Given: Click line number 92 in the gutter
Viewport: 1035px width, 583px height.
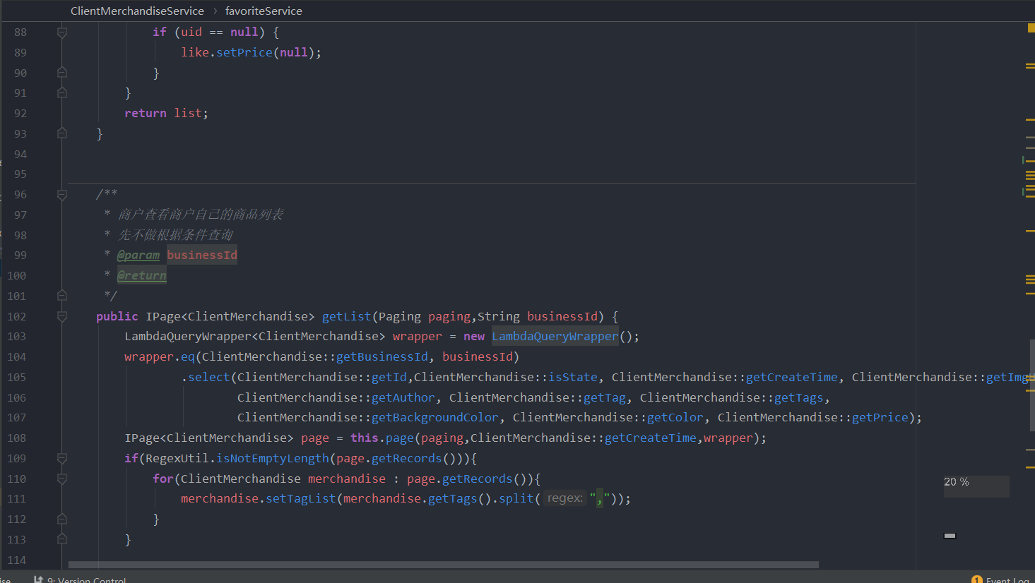Looking at the screenshot, I should 20,113.
